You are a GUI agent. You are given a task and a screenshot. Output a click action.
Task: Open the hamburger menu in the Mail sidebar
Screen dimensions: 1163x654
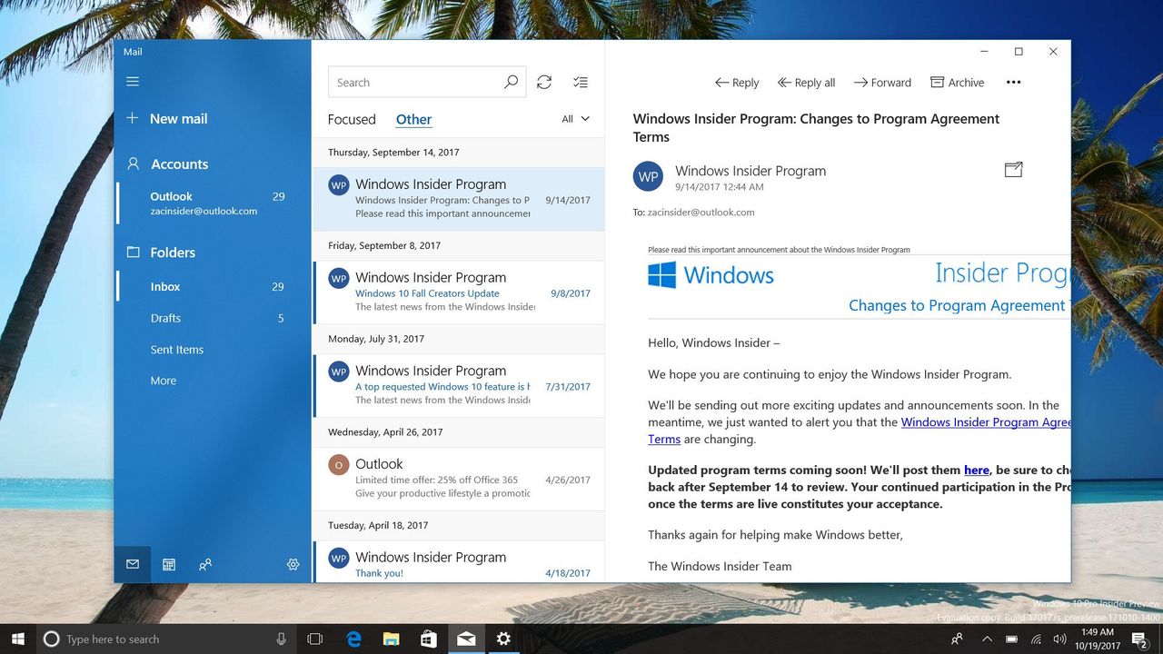[133, 82]
